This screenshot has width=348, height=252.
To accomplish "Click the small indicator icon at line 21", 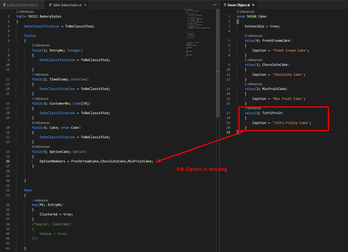I will pyautogui.click(x=238, y=132).
